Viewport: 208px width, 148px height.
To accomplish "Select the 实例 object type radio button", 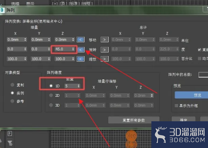I will click(x=12, y=93).
